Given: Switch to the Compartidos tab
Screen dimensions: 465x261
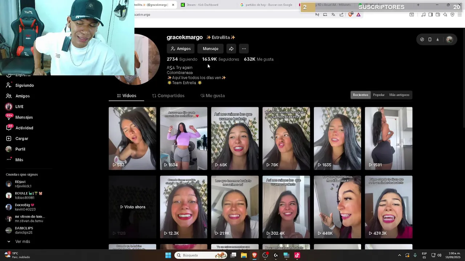Looking at the screenshot, I should tap(168, 96).
